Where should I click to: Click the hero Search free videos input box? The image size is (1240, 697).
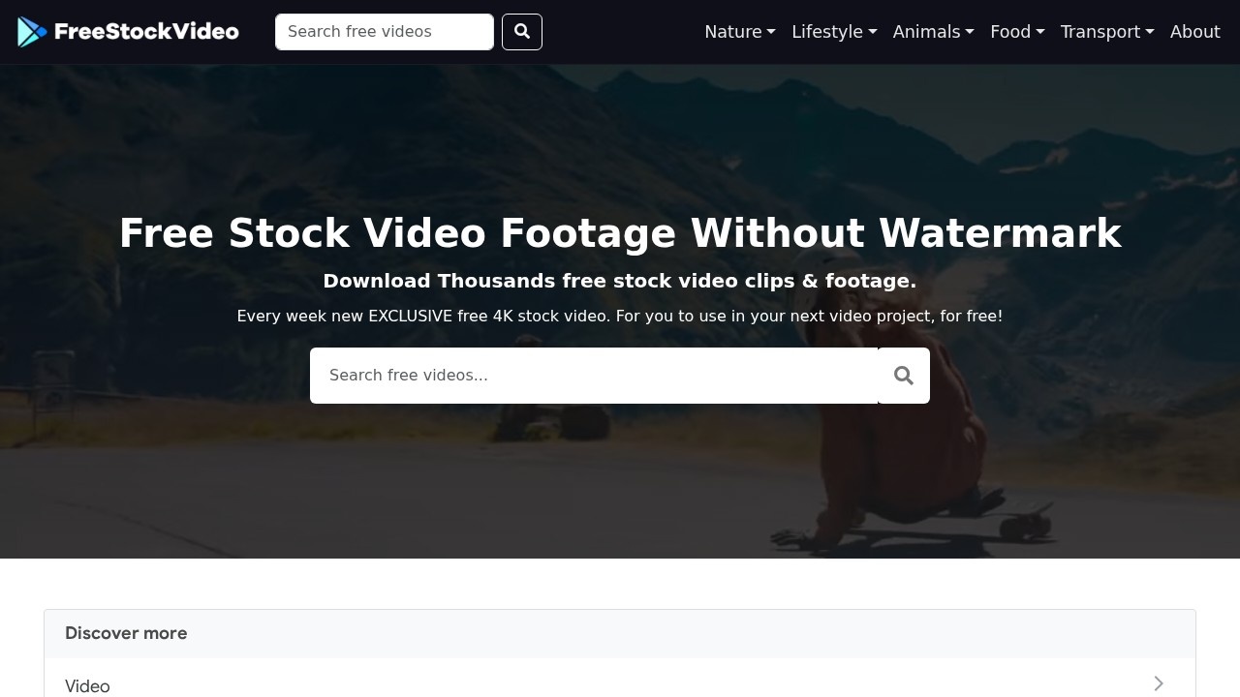pos(591,375)
